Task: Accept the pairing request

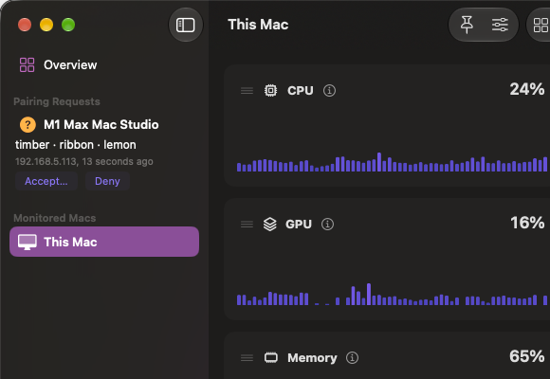Action: coord(46,181)
